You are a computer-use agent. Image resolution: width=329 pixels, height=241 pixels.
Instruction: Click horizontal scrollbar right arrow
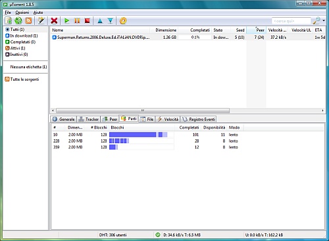point(323,110)
